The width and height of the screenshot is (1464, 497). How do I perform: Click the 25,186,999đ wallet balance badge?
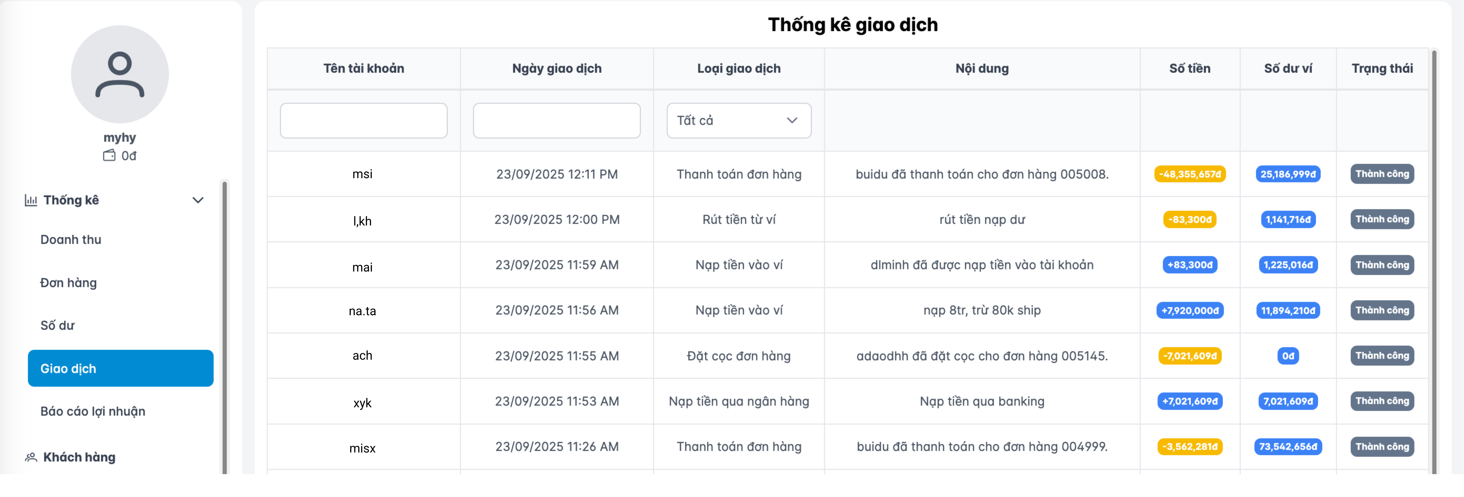[x=1287, y=174]
